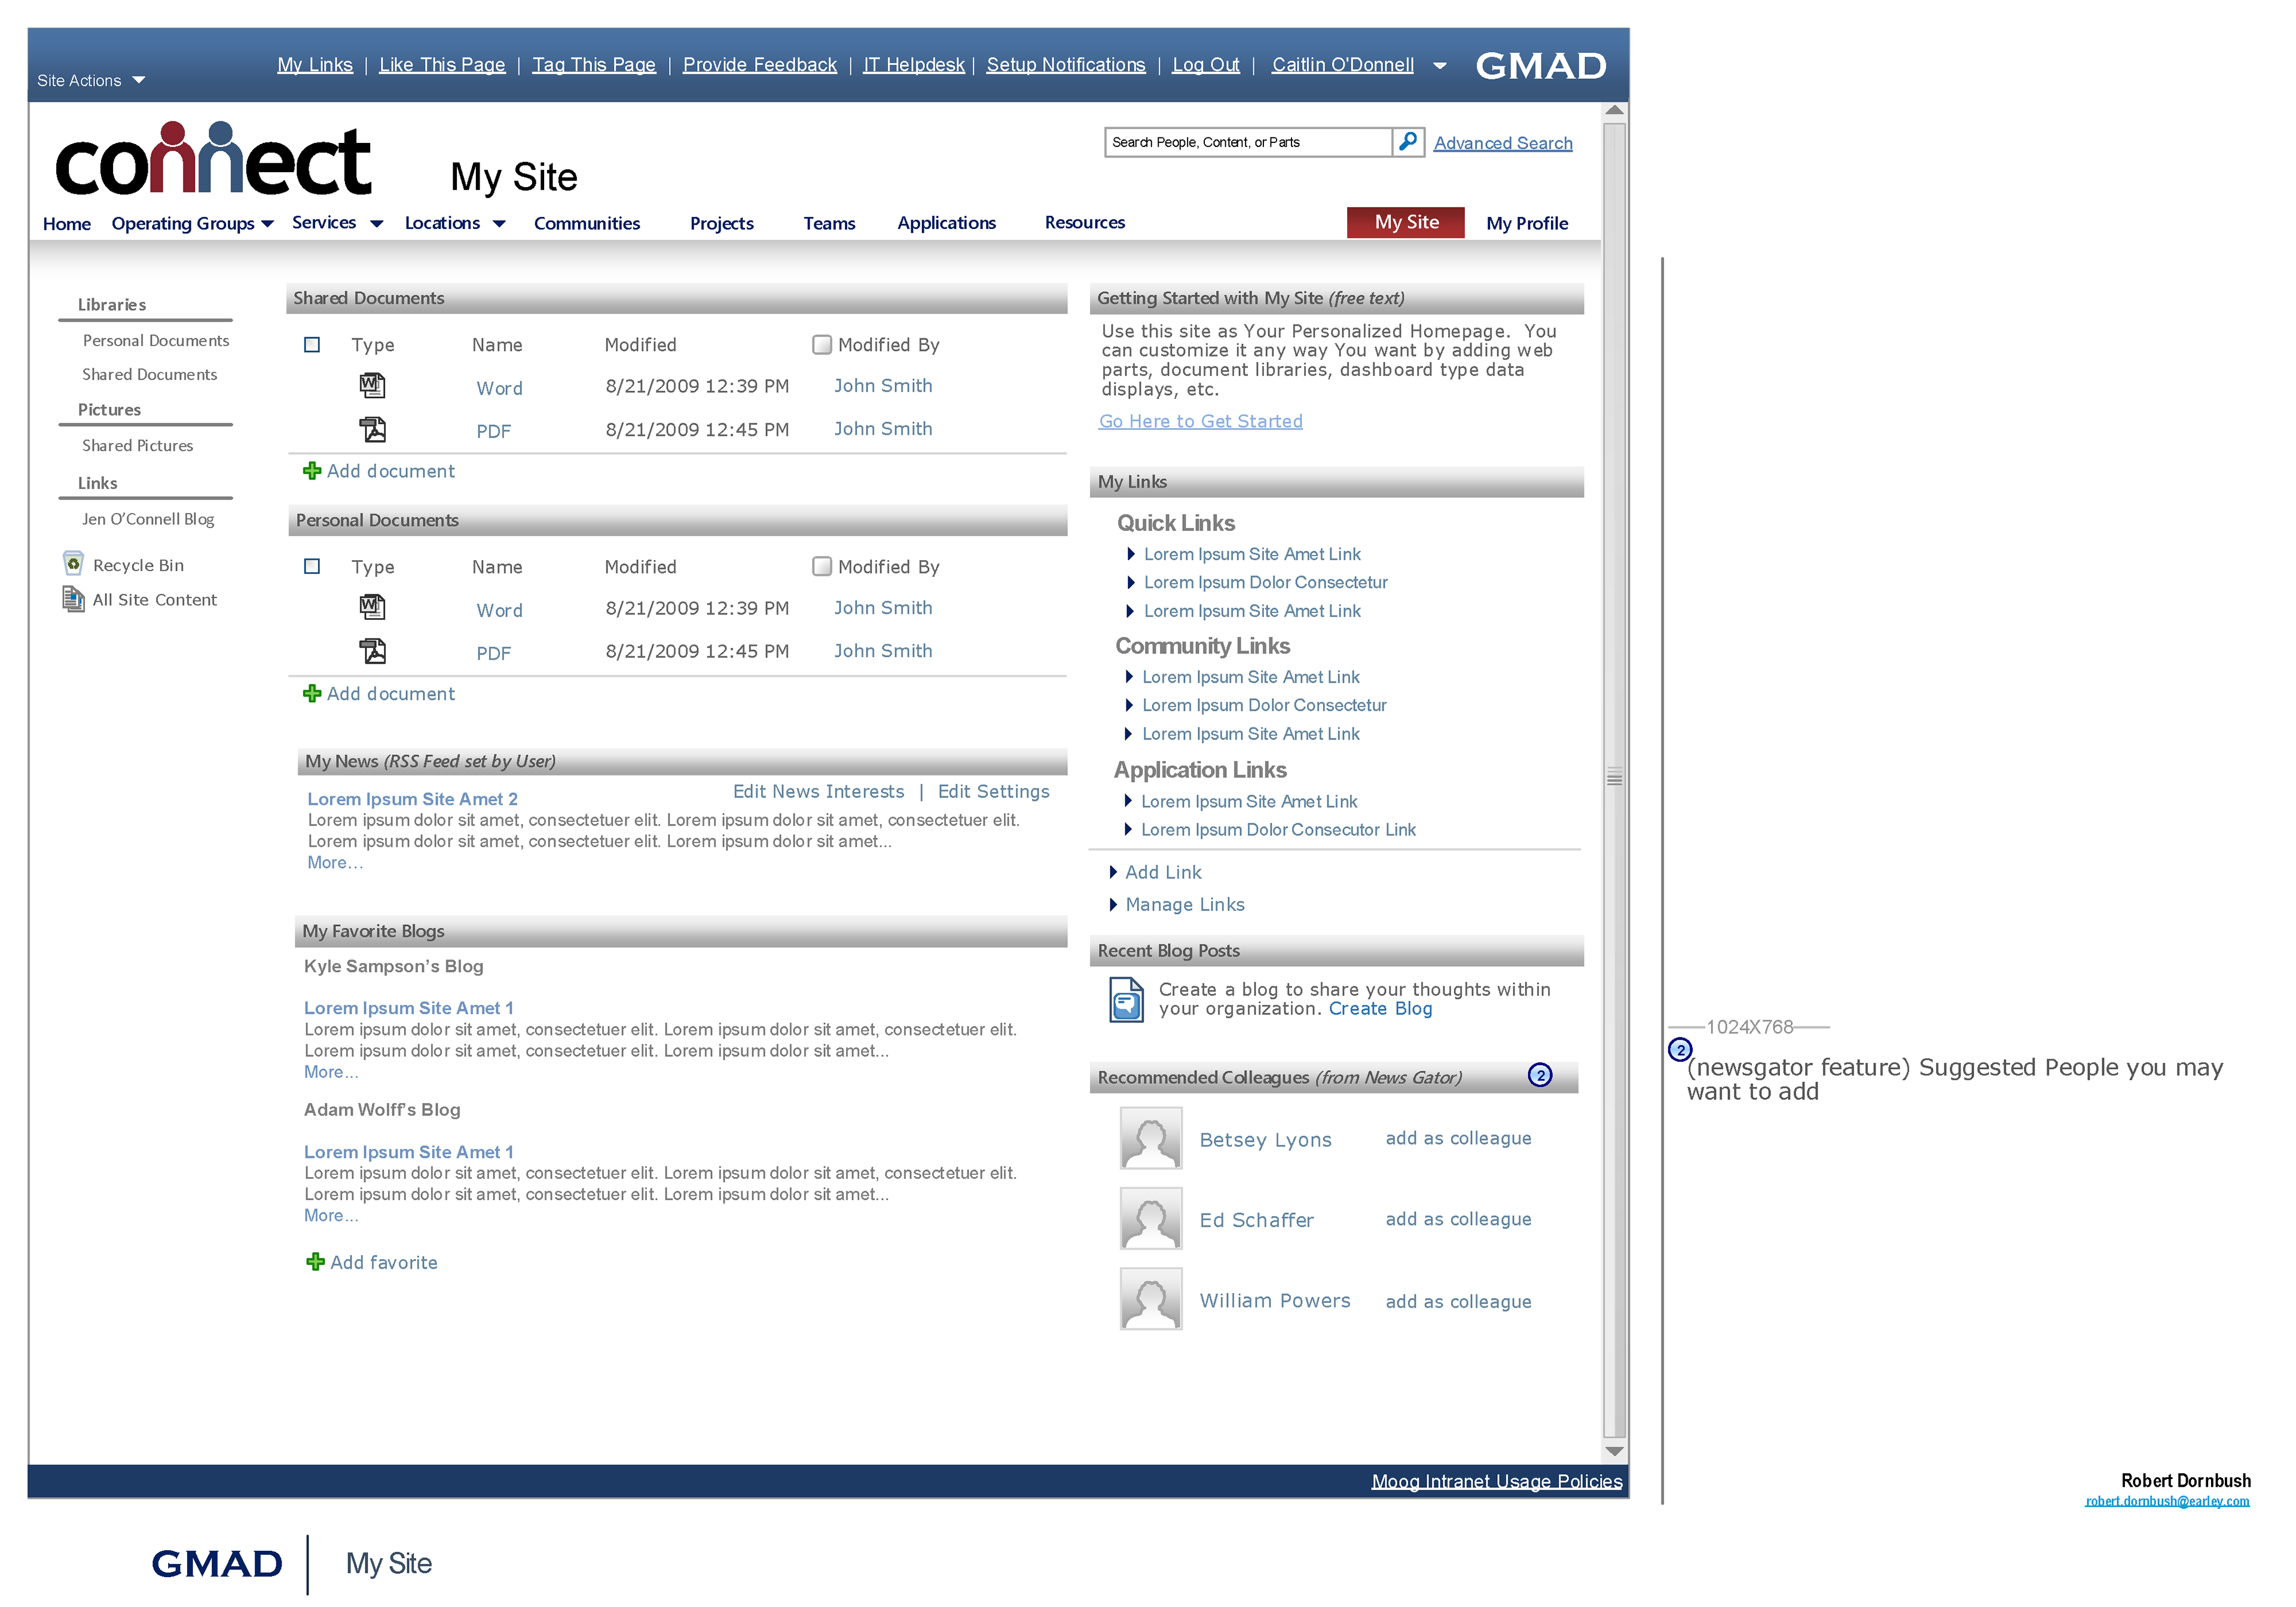
Task: Click arrow bullet beside Add Link
Action: click(1113, 872)
